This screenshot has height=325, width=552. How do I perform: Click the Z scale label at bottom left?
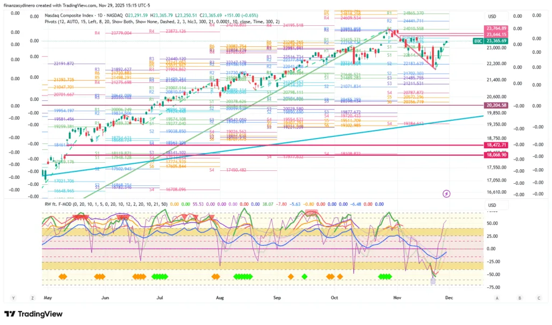point(32,298)
